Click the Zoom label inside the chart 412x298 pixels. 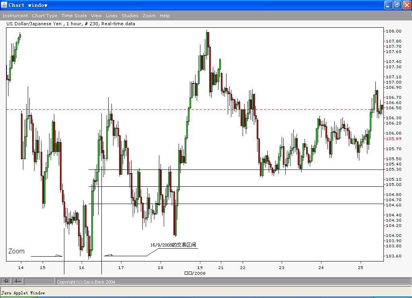coord(16,251)
